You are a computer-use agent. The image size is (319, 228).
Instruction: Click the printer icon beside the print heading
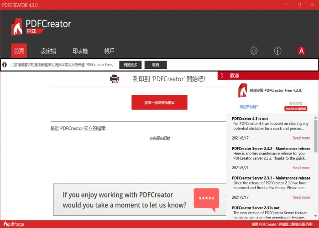coord(115,79)
